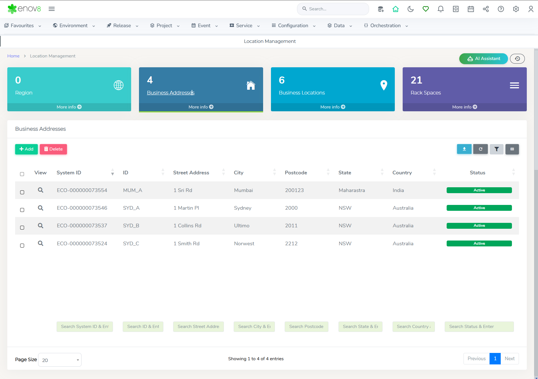Click the Search City filter field
The image size is (538, 379).
tap(254, 327)
